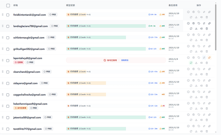This screenshot has width=221, height=135.
Task: Click orange sparkle icon for lapentaheydt@gmail.com
Action: tap(209, 58)
